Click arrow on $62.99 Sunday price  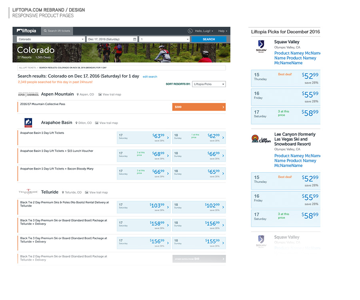(223, 138)
